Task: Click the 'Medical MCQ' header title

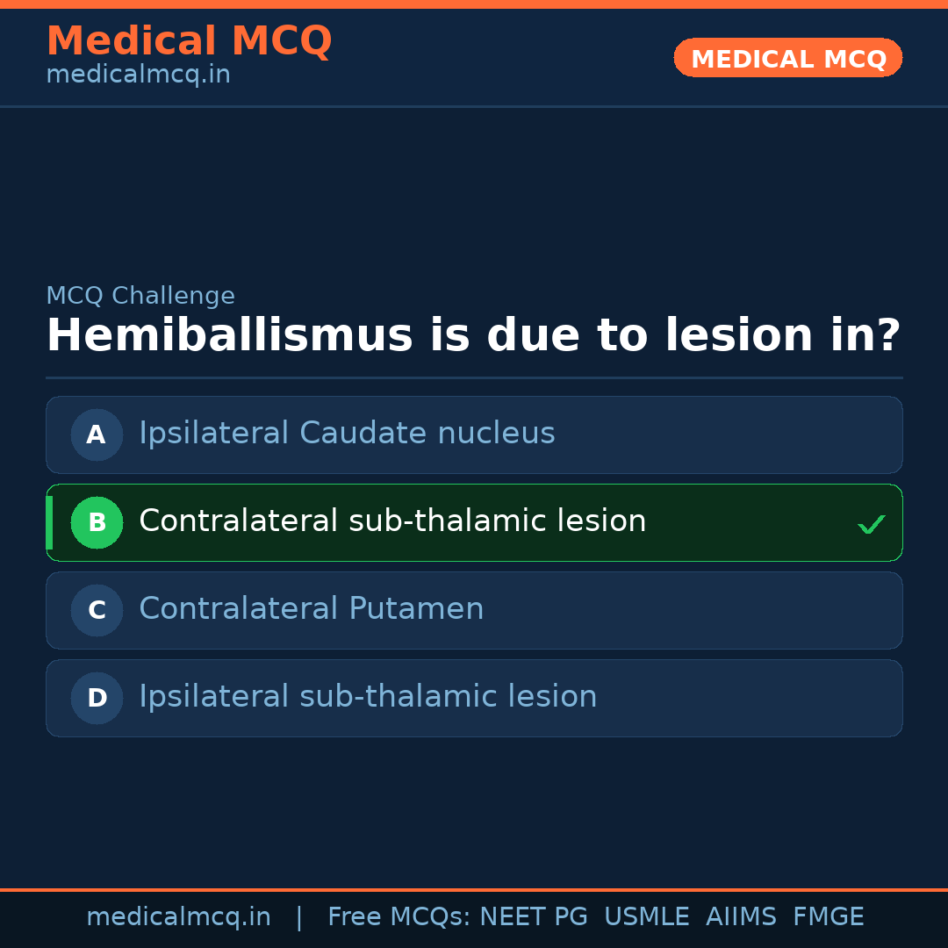Action: point(189,41)
